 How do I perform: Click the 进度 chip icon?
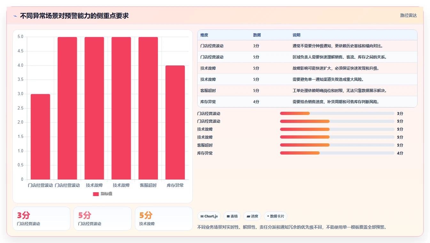click(x=248, y=216)
